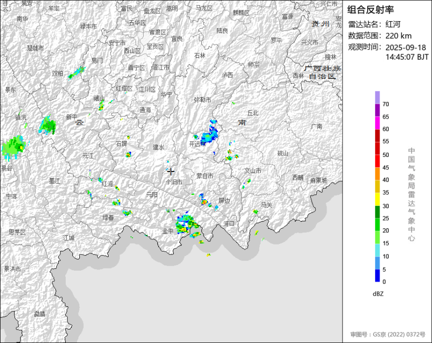Click the 勐腊 map label
The image size is (432, 343).
pos(39,314)
